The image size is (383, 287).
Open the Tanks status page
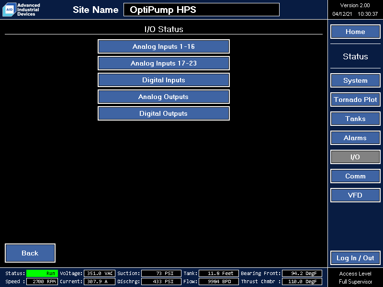pos(355,119)
